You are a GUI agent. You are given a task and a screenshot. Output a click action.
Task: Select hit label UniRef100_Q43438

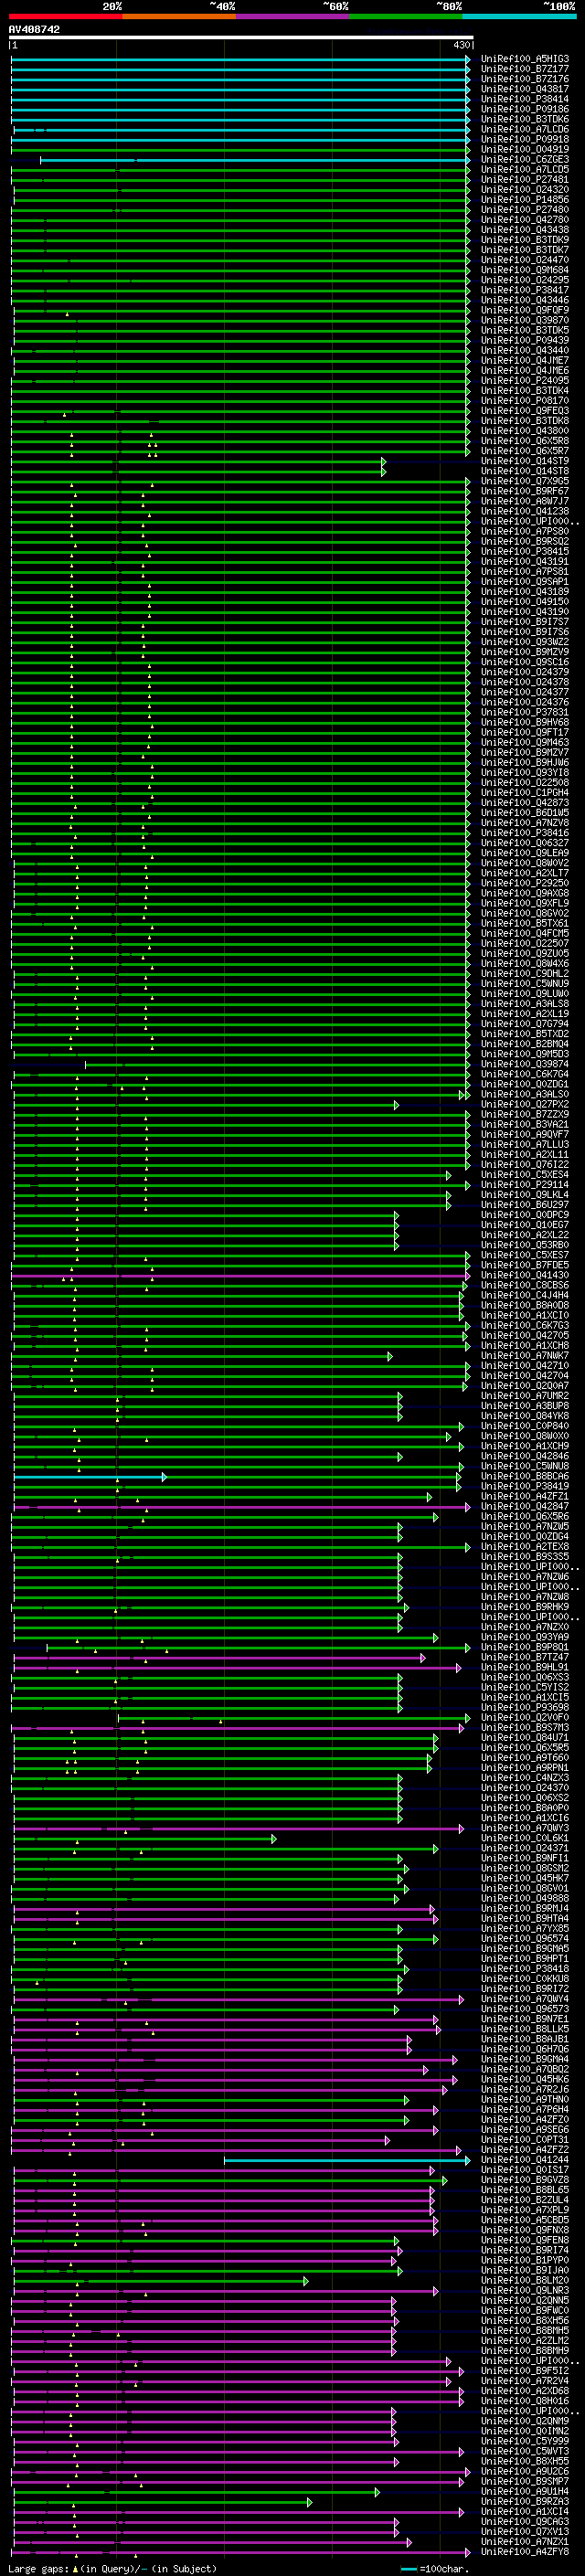(x=525, y=230)
